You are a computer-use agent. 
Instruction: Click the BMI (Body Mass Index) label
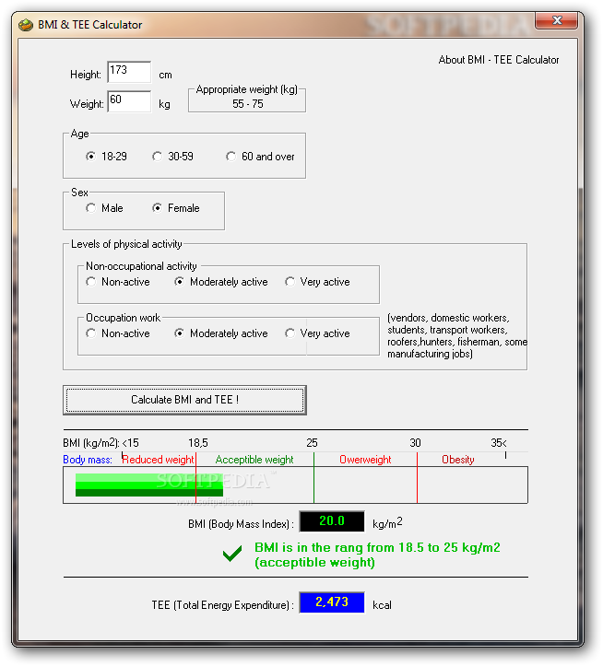[x=242, y=524]
